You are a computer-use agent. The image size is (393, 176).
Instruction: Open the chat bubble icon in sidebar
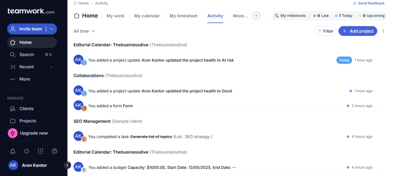pyautogui.click(x=27, y=151)
